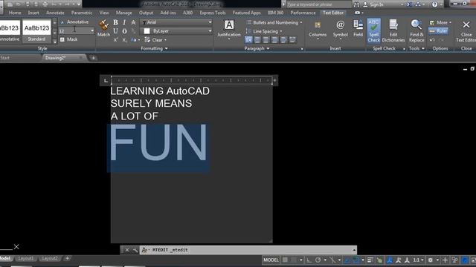Expand the Tools panel
The width and height of the screenshot is (476, 267).
[x=416, y=48]
